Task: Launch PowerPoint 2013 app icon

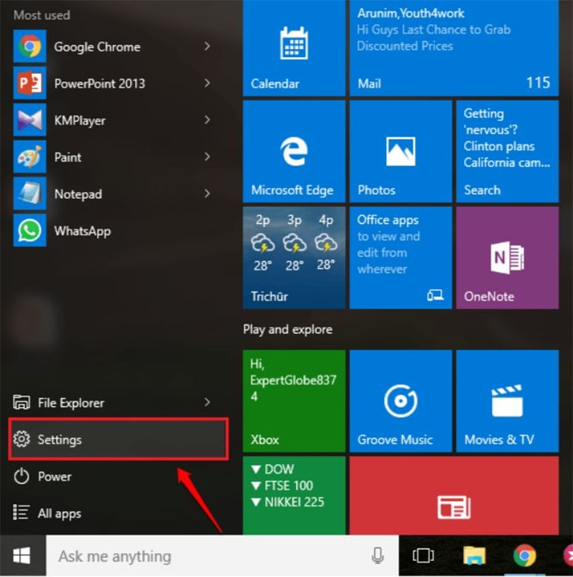Action: click(x=30, y=84)
